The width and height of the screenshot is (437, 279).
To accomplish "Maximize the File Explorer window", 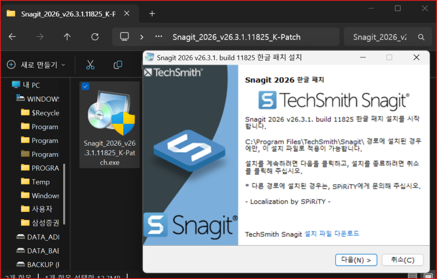I will pyautogui.click(x=398, y=9).
